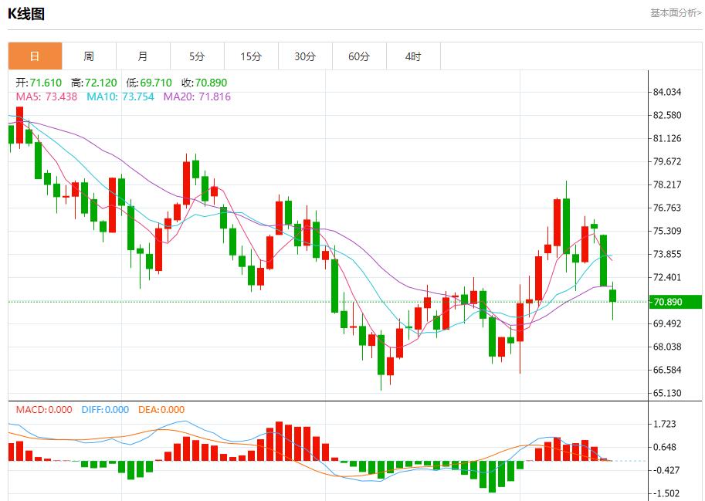Click the MA10 73.754 indicator label
Image resolution: width=705 pixels, height=501 pixels.
(x=120, y=96)
